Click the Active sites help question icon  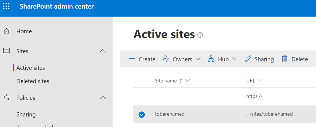coord(200,35)
